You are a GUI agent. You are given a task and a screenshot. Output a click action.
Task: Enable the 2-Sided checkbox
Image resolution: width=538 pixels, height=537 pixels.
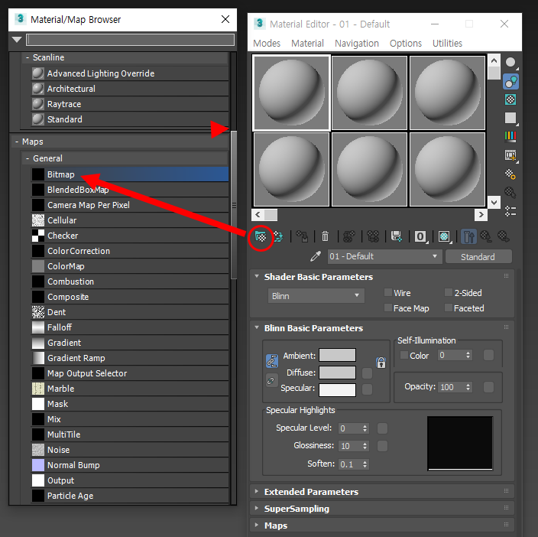(x=449, y=292)
